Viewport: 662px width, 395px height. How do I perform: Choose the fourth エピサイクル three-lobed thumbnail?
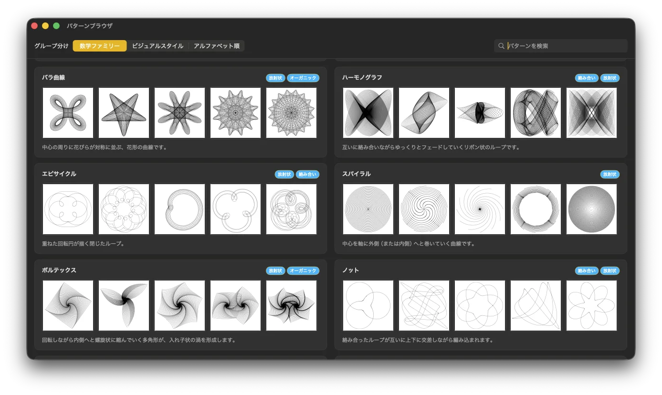235,209
